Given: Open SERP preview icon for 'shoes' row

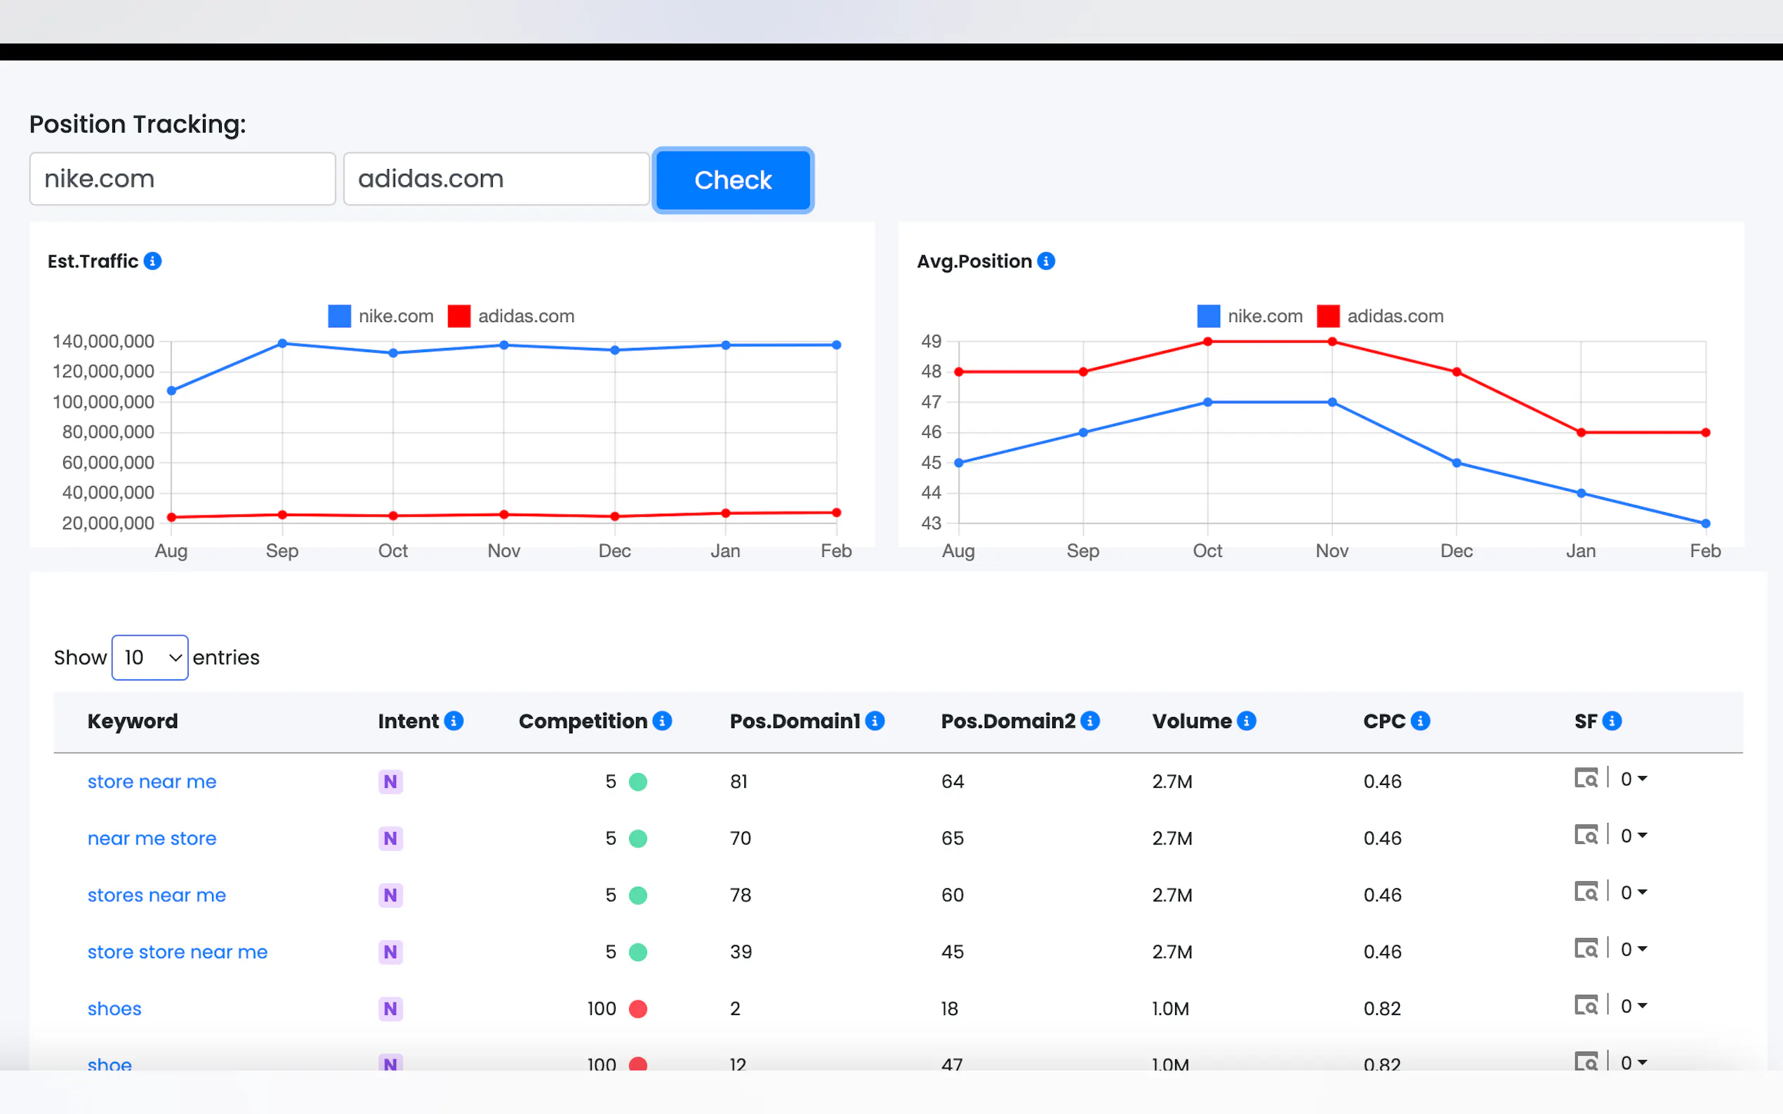Looking at the screenshot, I should 1586,1005.
